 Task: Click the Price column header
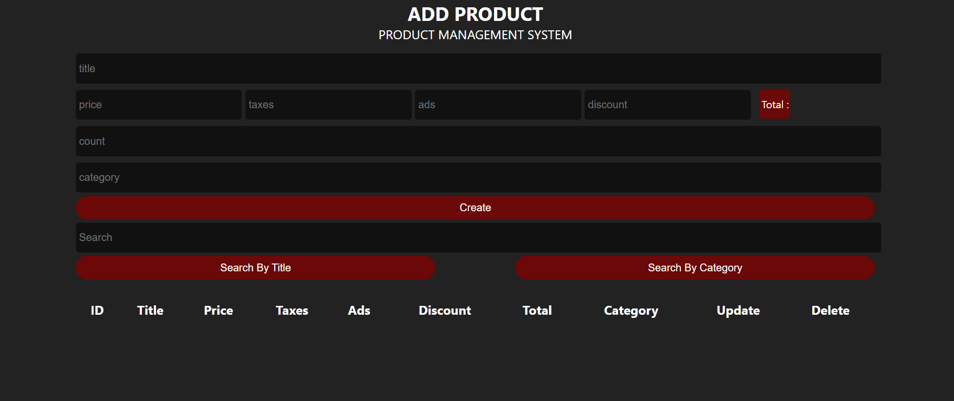point(218,311)
